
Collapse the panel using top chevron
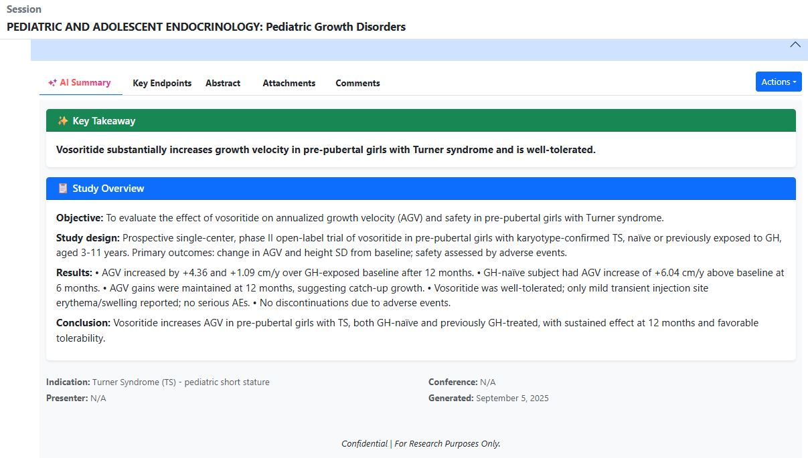pyautogui.click(x=795, y=45)
